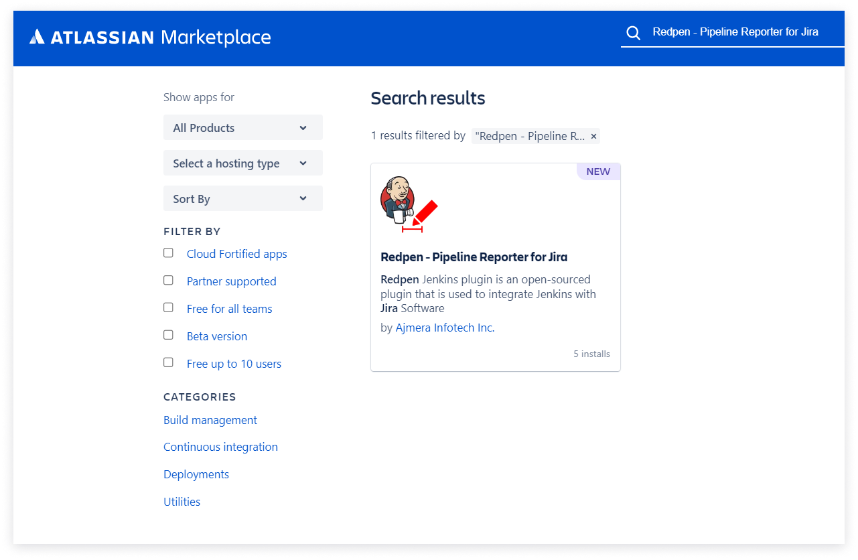Viewport: 858px width, 560px height.
Task: Check the Free for all teams checkbox
Action: 168,307
